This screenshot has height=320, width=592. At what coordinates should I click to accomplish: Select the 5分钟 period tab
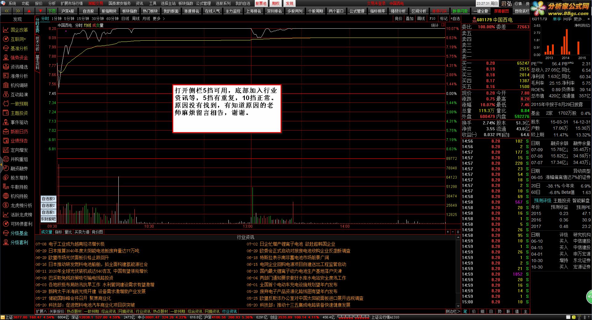click(x=69, y=19)
